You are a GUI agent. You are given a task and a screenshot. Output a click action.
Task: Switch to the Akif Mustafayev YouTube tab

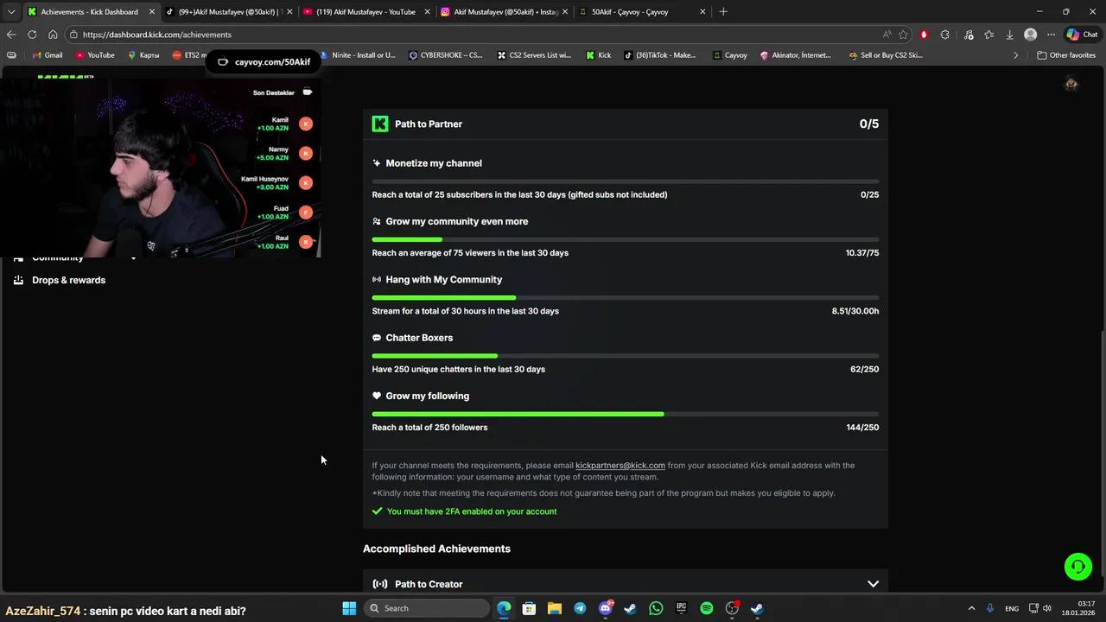(x=365, y=12)
